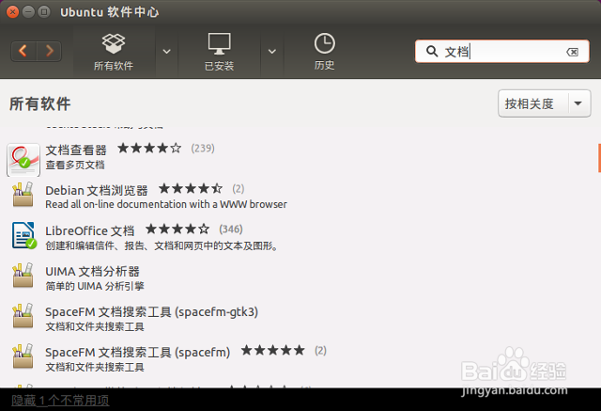Click the search magnifier icon
Image resolution: width=601 pixels, height=411 pixels.
coord(432,51)
